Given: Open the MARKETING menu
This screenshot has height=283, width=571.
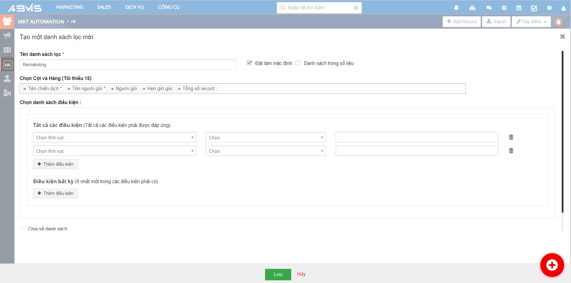Looking at the screenshot, I should (x=70, y=7).
